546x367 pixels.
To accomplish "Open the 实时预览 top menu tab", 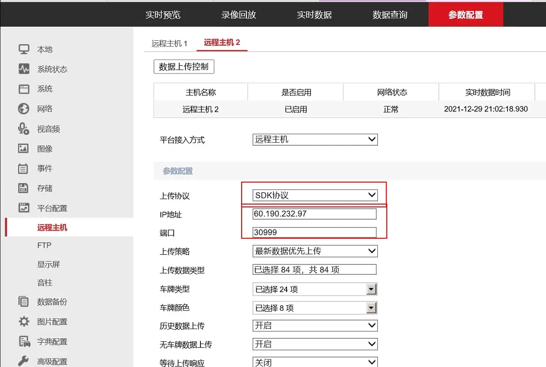I will 162,15.
